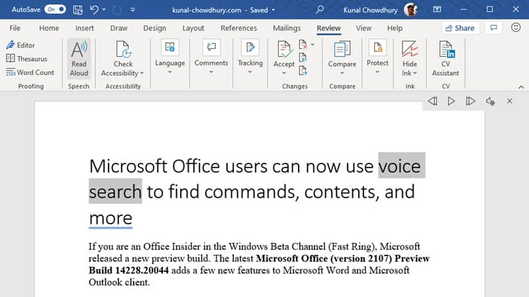This screenshot has width=529, height=297.
Task: Show the Word Count
Action: tap(30, 73)
